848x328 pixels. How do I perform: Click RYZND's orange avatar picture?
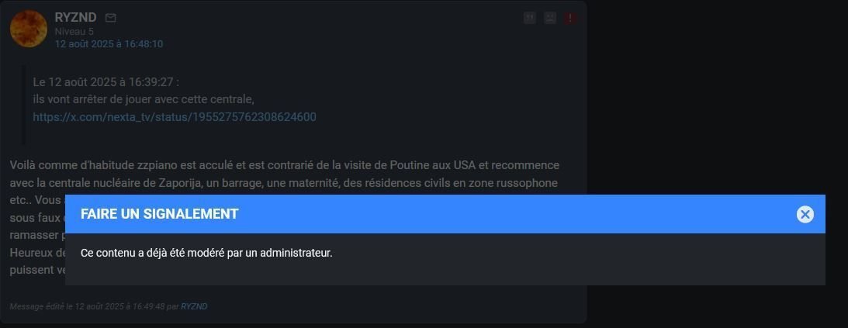point(29,29)
